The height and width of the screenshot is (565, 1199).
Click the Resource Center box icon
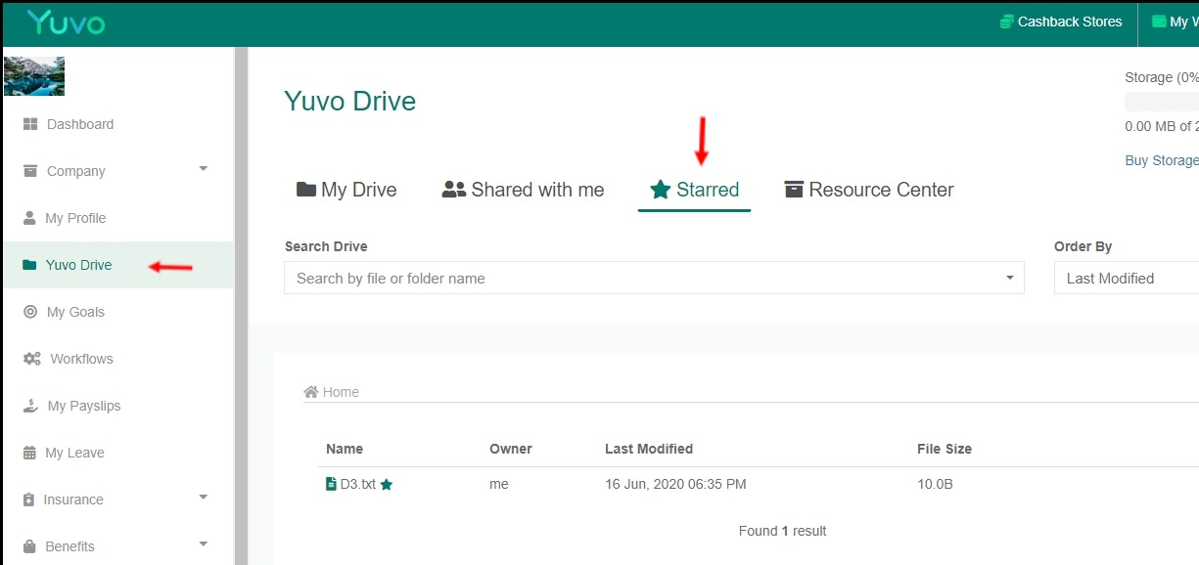(794, 189)
